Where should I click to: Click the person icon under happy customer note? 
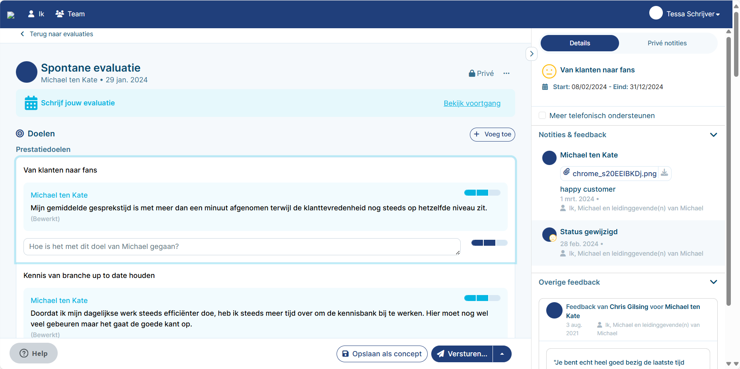563,208
